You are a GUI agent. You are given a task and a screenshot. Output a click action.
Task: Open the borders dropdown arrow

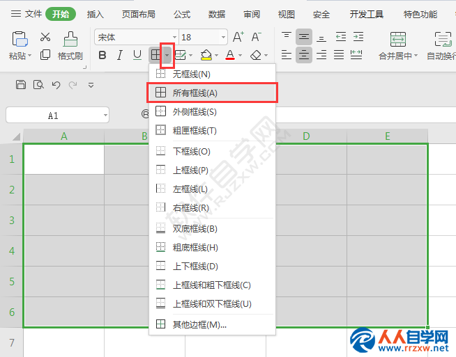(x=167, y=55)
